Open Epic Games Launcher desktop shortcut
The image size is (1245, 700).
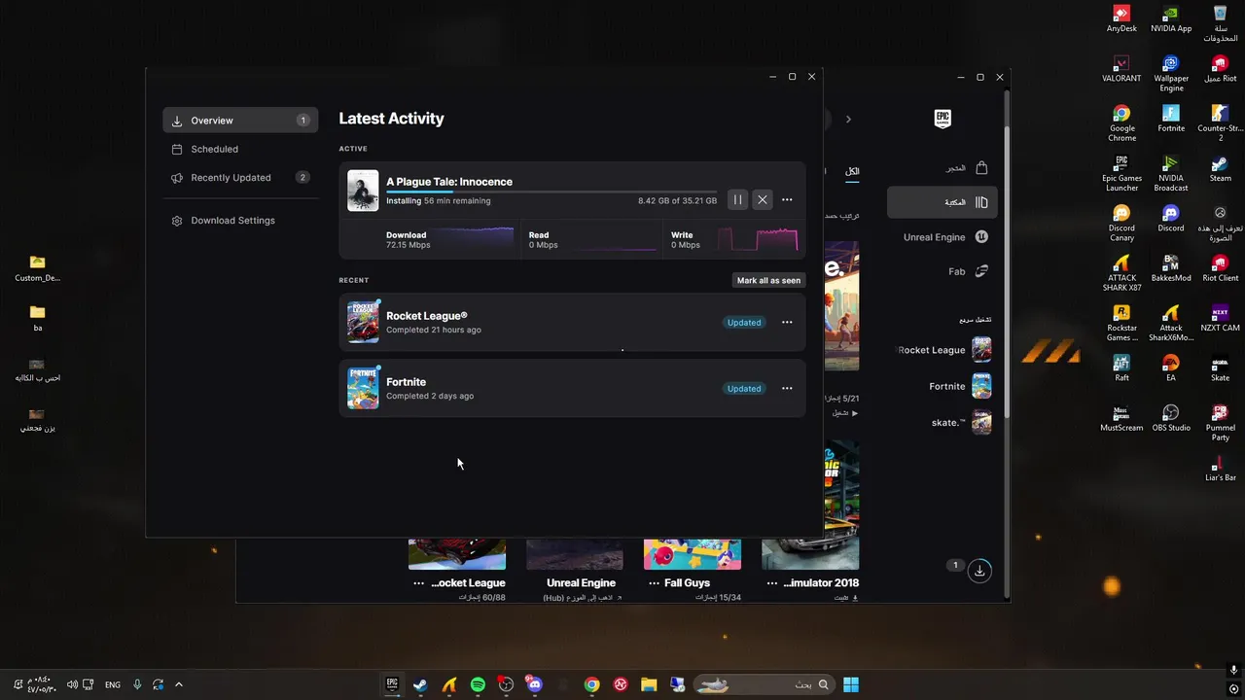(x=1121, y=172)
